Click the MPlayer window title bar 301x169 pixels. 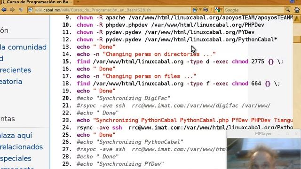coord(263,134)
